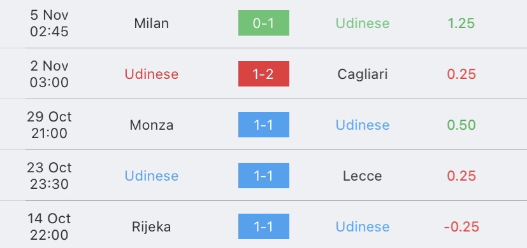Select blue Udinese in the Rijeka row

coord(363,227)
